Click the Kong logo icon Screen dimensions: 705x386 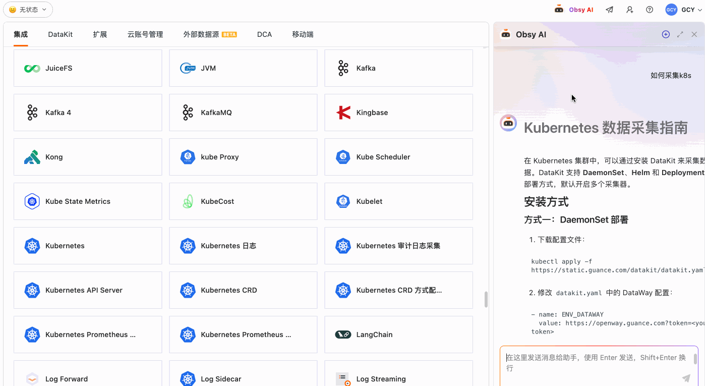coord(32,157)
